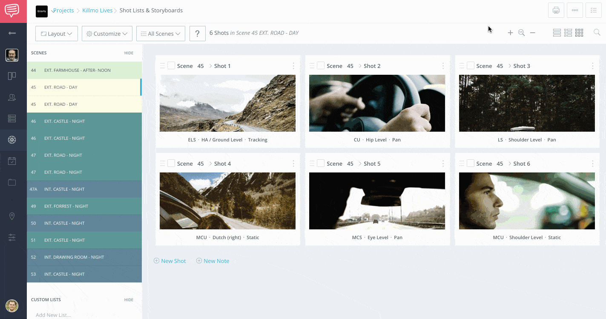Switch to detailed list view icon
The height and width of the screenshot is (319, 606).
[568, 33]
